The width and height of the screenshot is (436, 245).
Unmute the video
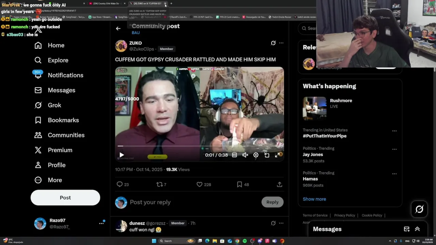click(x=245, y=155)
